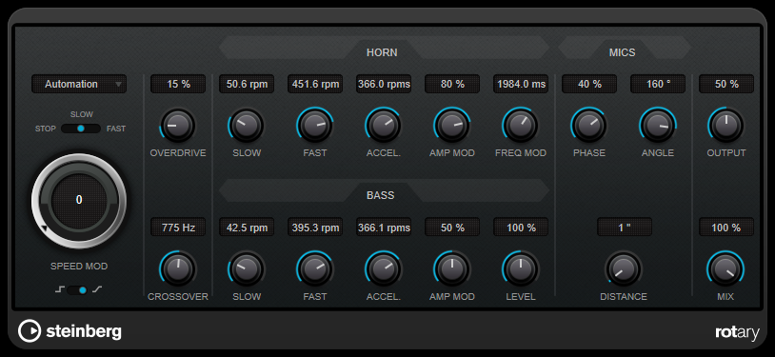Select the Freq Mod 1984.0 ms field

pyautogui.click(x=521, y=84)
